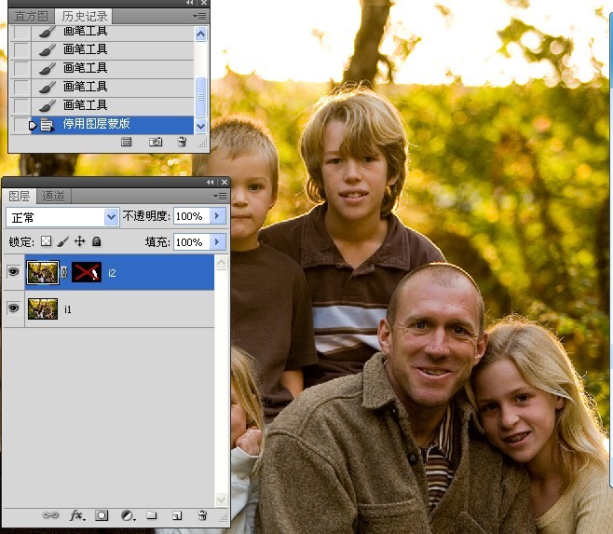Create new document from current state
The image size is (613, 534).
click(127, 142)
